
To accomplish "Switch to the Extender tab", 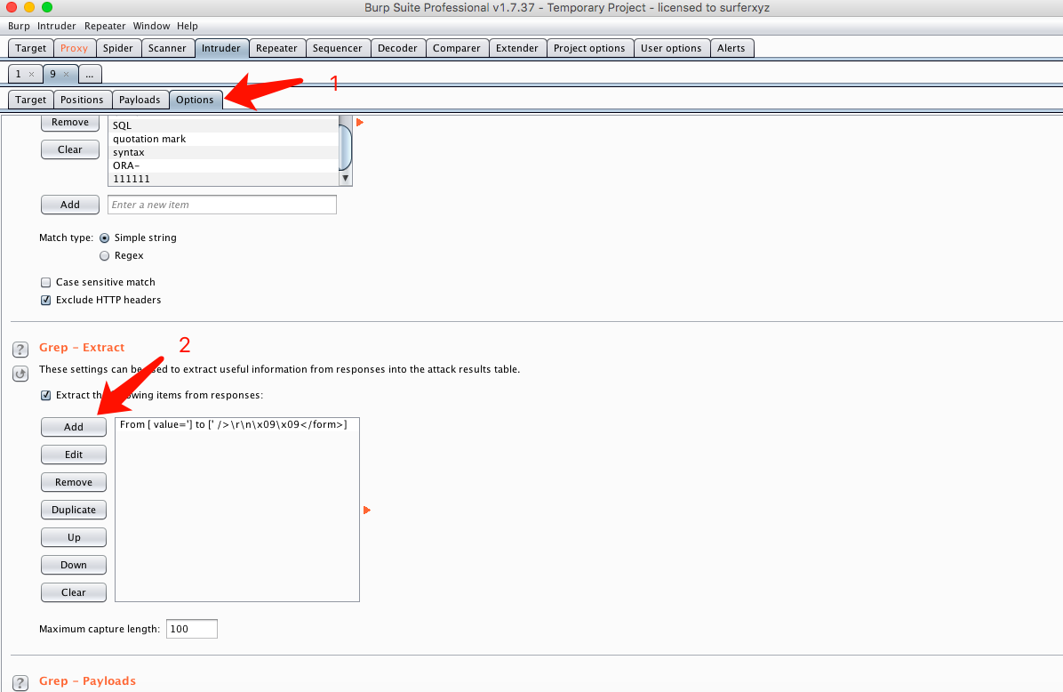I will coord(516,48).
